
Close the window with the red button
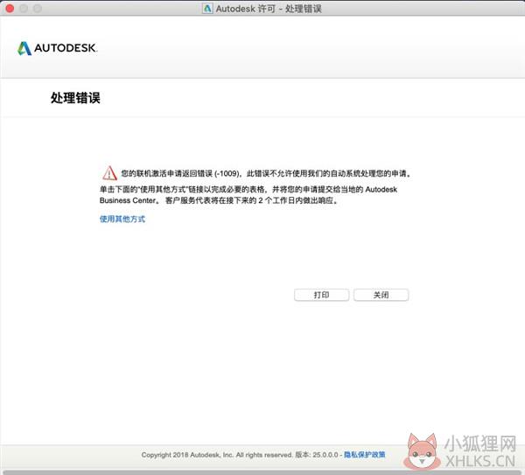coord(10,9)
